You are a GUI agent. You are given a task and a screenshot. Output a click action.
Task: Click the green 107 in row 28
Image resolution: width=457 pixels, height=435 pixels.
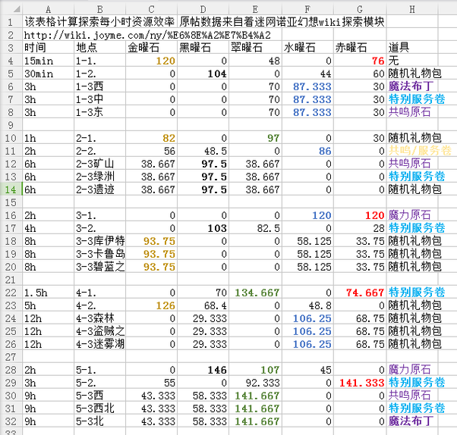click(270, 370)
